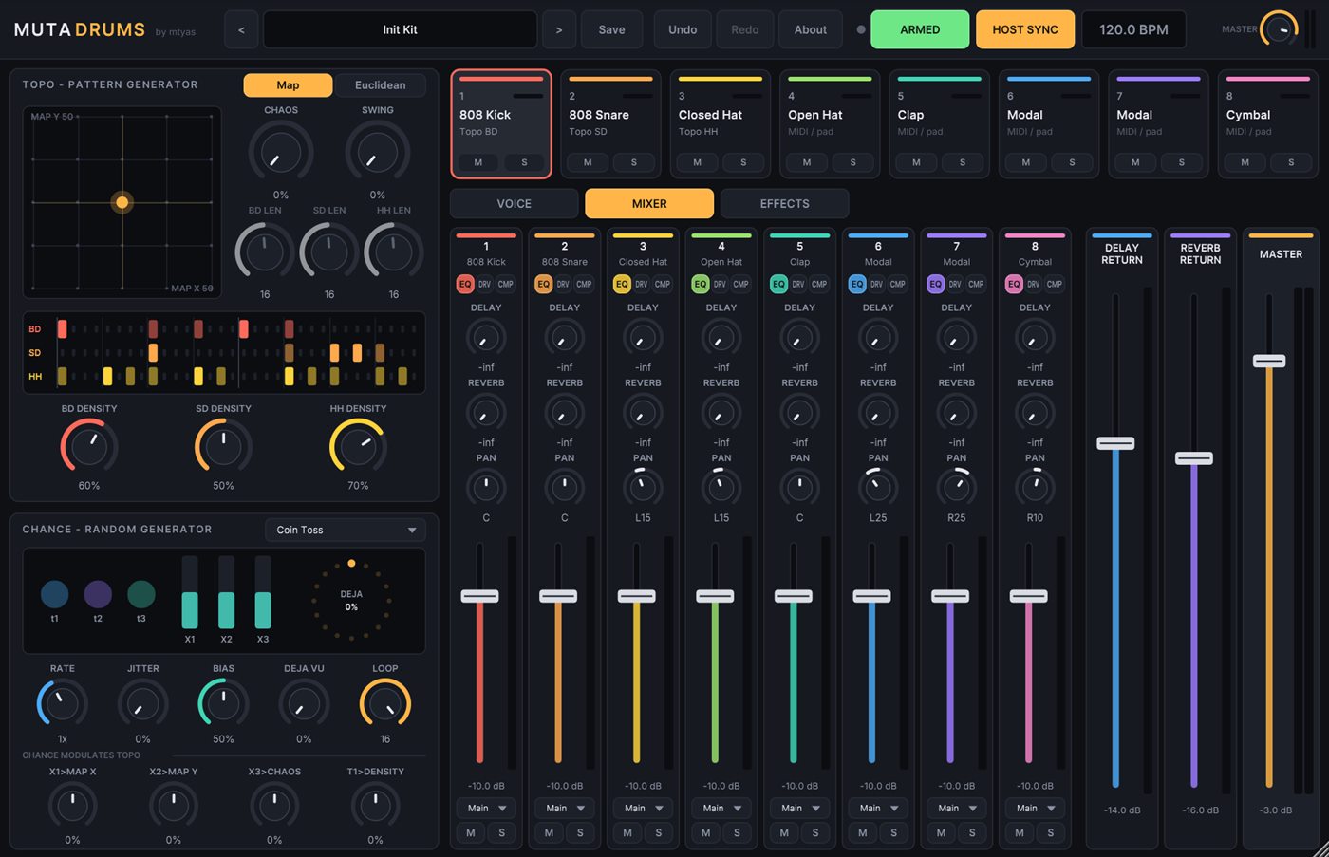Select the Map pattern mode tab

point(288,85)
